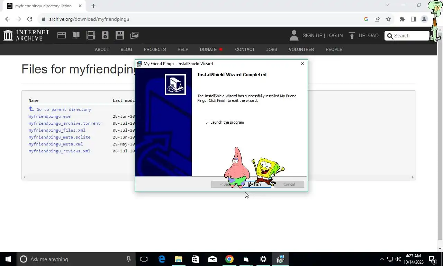Switch to Chrome in the taskbar
This screenshot has height=266, width=443.
point(229,259)
